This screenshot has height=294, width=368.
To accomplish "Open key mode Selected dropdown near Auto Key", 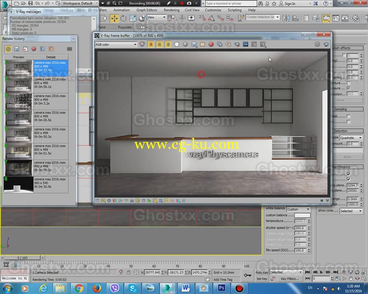I will [286, 272].
